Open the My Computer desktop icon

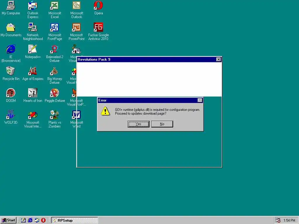tap(11, 8)
